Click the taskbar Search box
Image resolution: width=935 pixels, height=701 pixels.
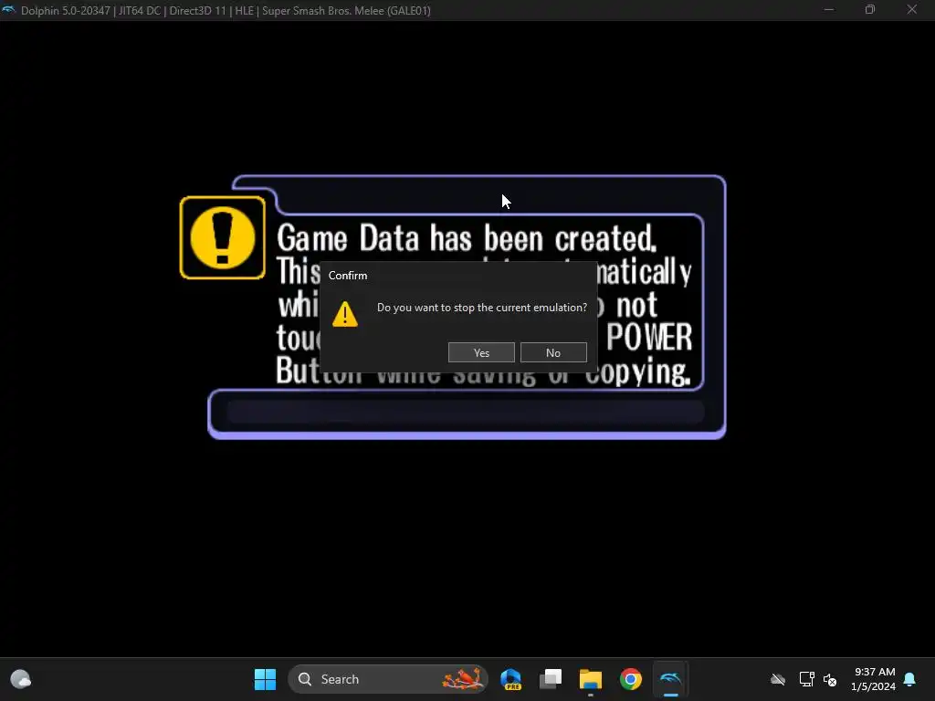point(387,679)
